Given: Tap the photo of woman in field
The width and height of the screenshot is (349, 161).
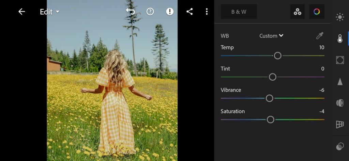Looking at the screenshot, I should [112, 80].
